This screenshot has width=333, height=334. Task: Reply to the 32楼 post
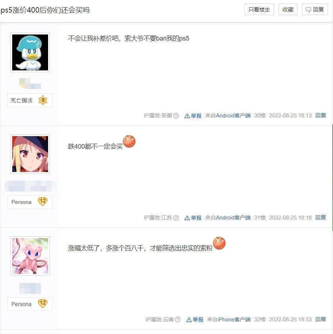(321, 319)
